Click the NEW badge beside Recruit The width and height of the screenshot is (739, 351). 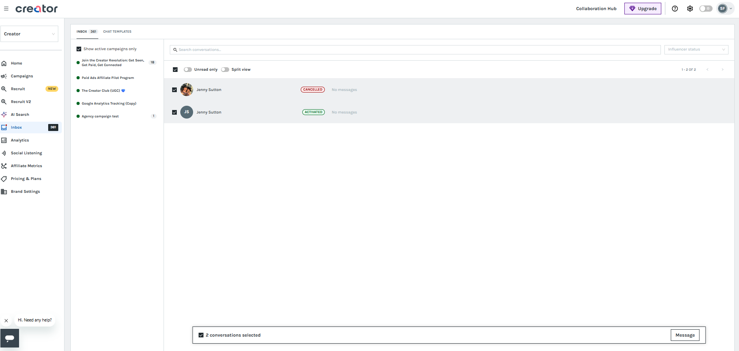(x=52, y=89)
